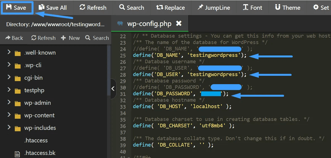Refresh the directory file list

pyautogui.click(x=43, y=38)
